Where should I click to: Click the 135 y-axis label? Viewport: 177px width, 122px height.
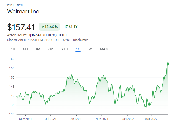pos(12,105)
